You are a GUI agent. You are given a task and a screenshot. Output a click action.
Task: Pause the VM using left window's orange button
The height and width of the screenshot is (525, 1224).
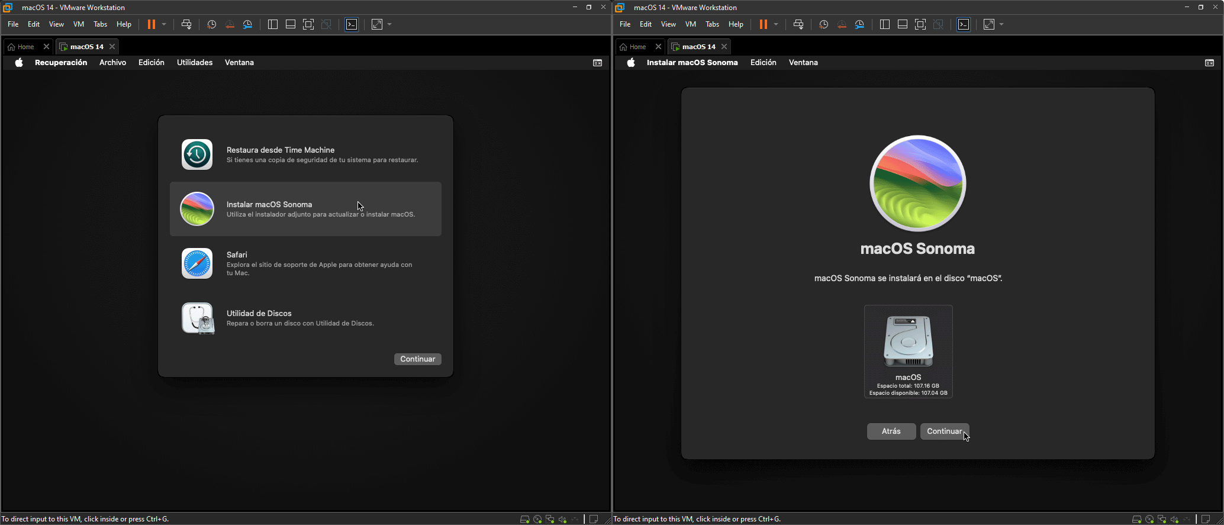coord(152,24)
